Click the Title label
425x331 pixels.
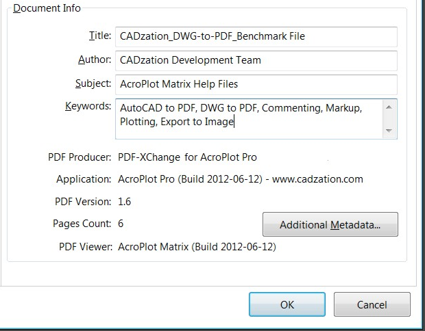[x=100, y=36]
